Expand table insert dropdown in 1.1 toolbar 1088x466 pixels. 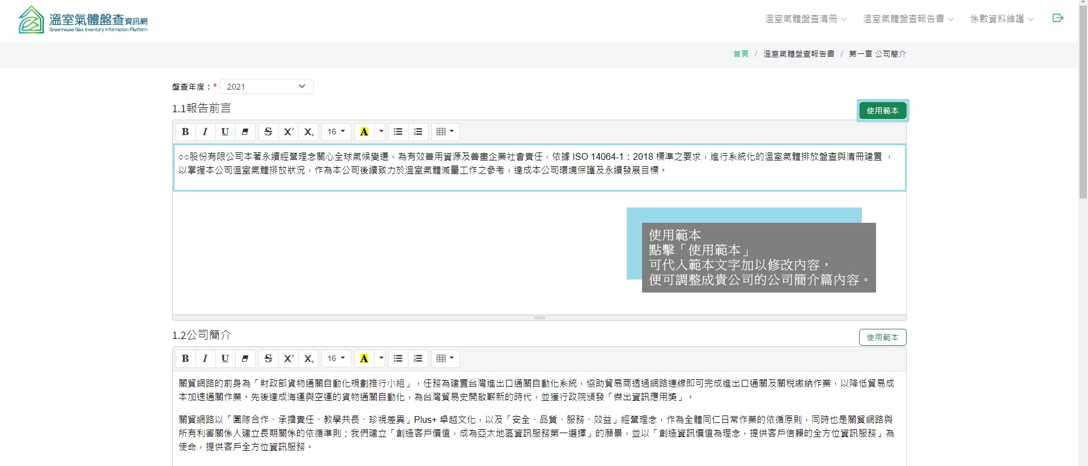[x=445, y=132]
